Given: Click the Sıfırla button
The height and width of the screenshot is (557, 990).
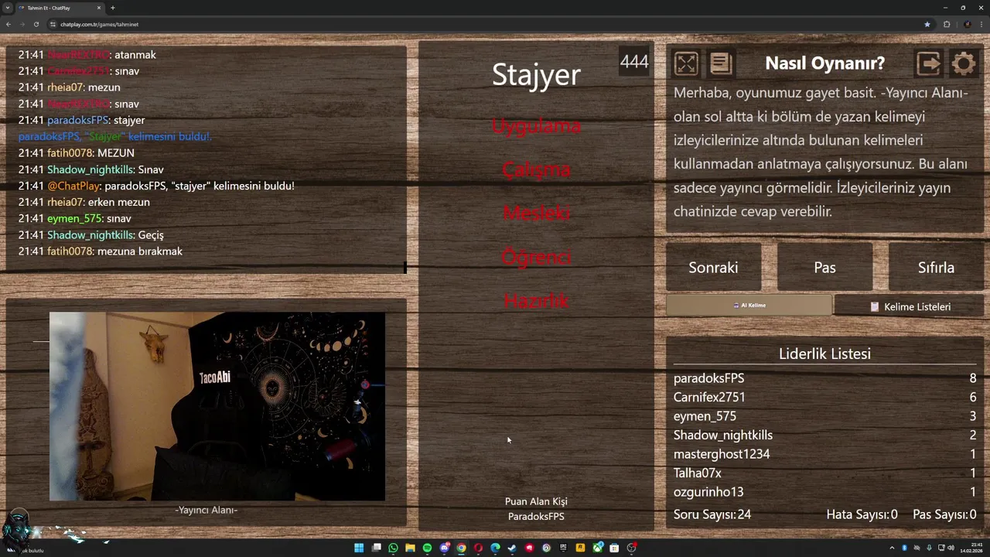Looking at the screenshot, I should click(x=936, y=267).
